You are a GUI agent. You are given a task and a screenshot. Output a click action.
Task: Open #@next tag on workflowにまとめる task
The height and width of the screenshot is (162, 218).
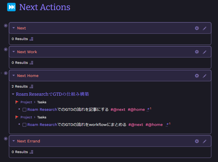136,125
